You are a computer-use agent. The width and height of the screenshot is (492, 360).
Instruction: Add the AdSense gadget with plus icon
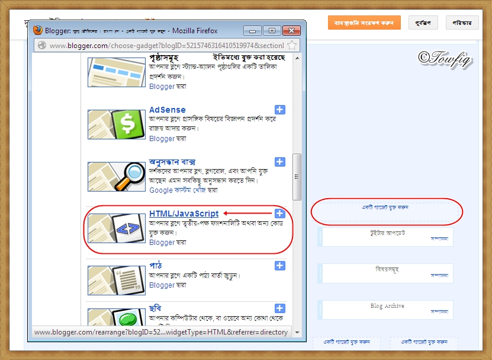tap(280, 109)
